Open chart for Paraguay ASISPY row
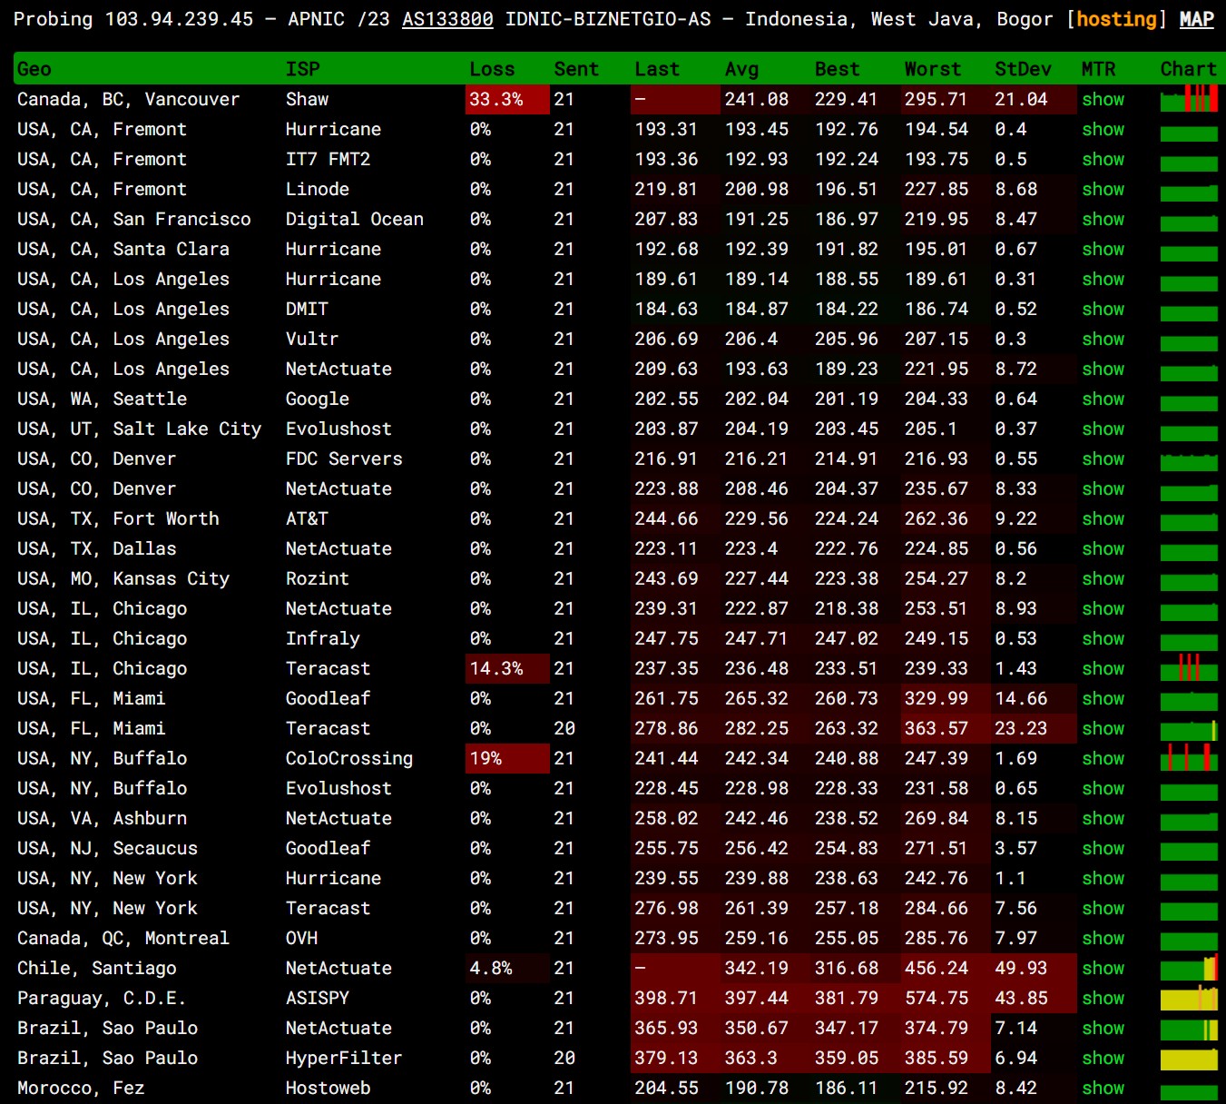Screen dimensions: 1226x1104 [x=1189, y=998]
